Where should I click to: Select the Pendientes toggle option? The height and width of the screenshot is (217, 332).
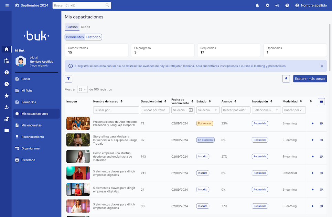coord(75,37)
